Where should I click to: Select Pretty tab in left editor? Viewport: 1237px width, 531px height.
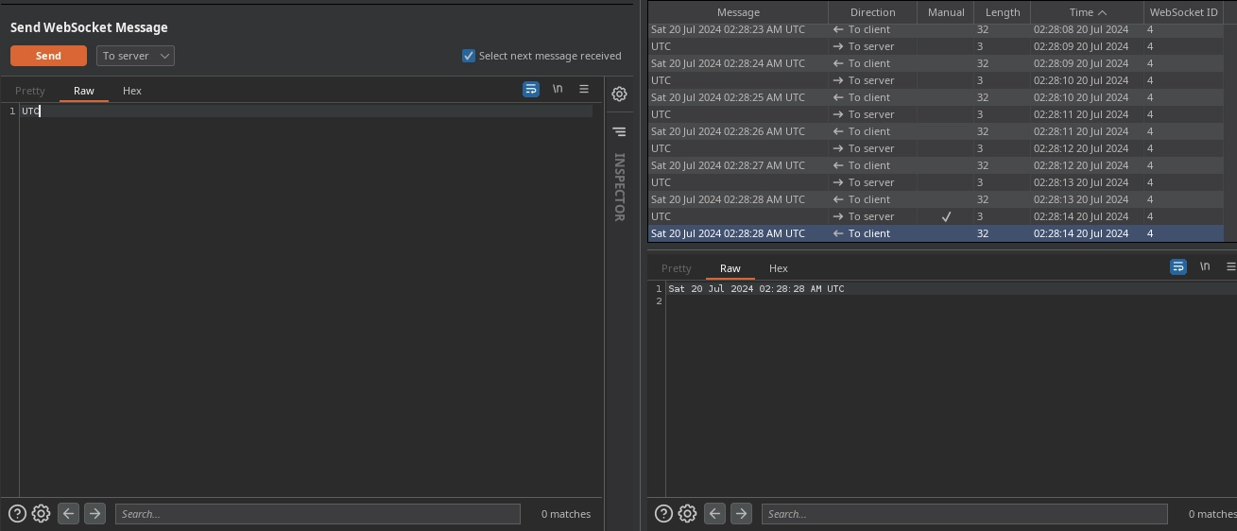[x=30, y=91]
